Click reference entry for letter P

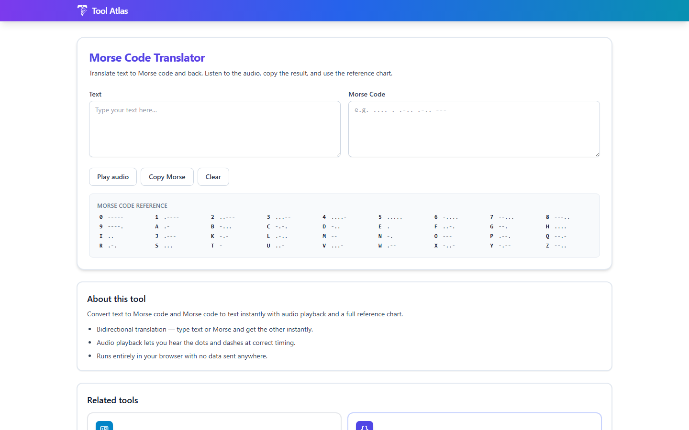coord(500,236)
